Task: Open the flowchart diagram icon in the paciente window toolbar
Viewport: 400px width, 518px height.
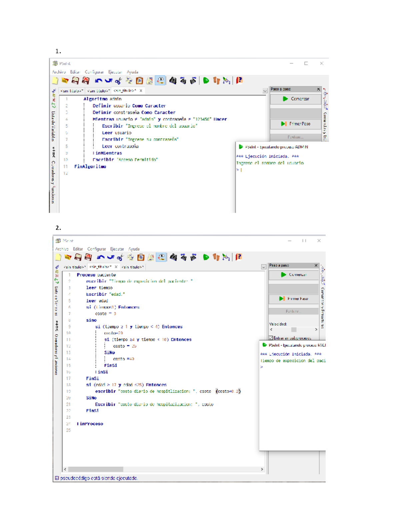Action: (x=226, y=257)
